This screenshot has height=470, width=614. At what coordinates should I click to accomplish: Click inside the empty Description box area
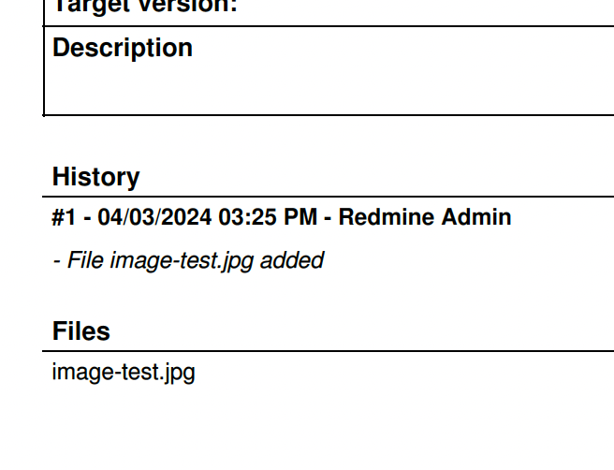pyautogui.click(x=329, y=88)
